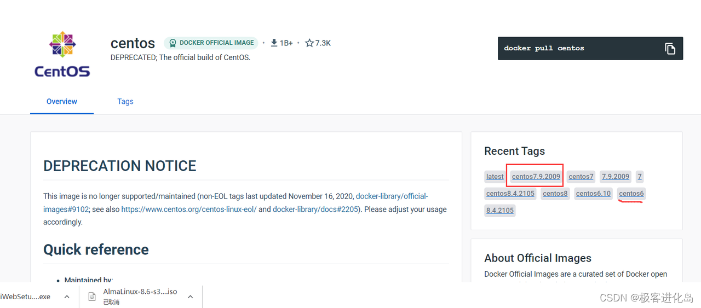Click the centos6.10 tag
The image size is (701, 308).
593,194
